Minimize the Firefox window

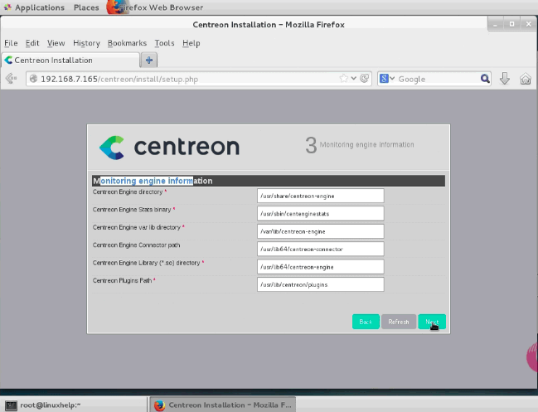point(495,25)
